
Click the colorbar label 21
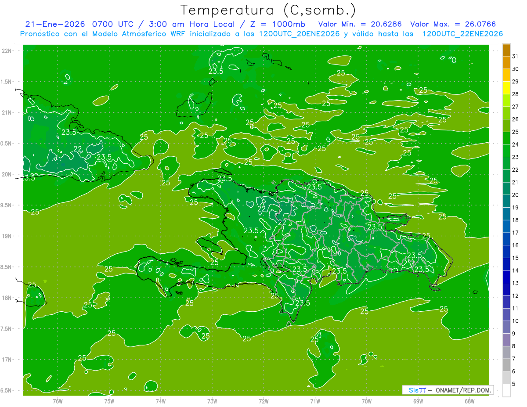coord(516,182)
